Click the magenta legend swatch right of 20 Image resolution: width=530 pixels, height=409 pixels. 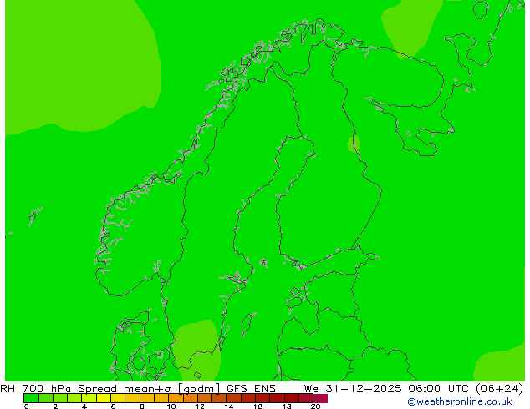[x=320, y=398]
